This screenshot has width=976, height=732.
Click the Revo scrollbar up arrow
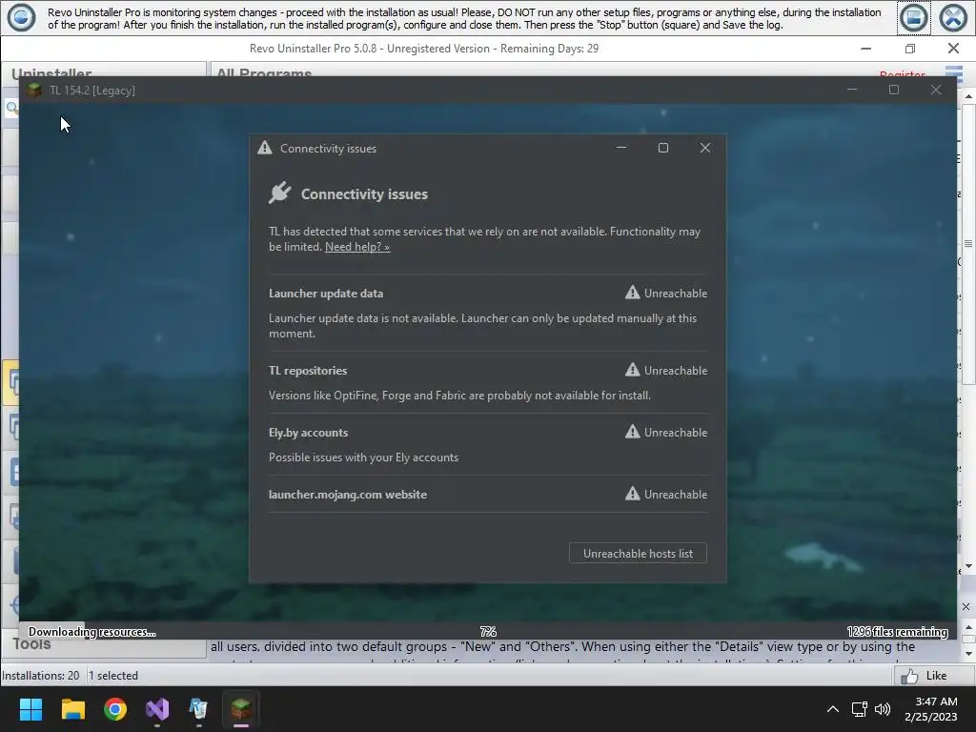[x=968, y=96]
